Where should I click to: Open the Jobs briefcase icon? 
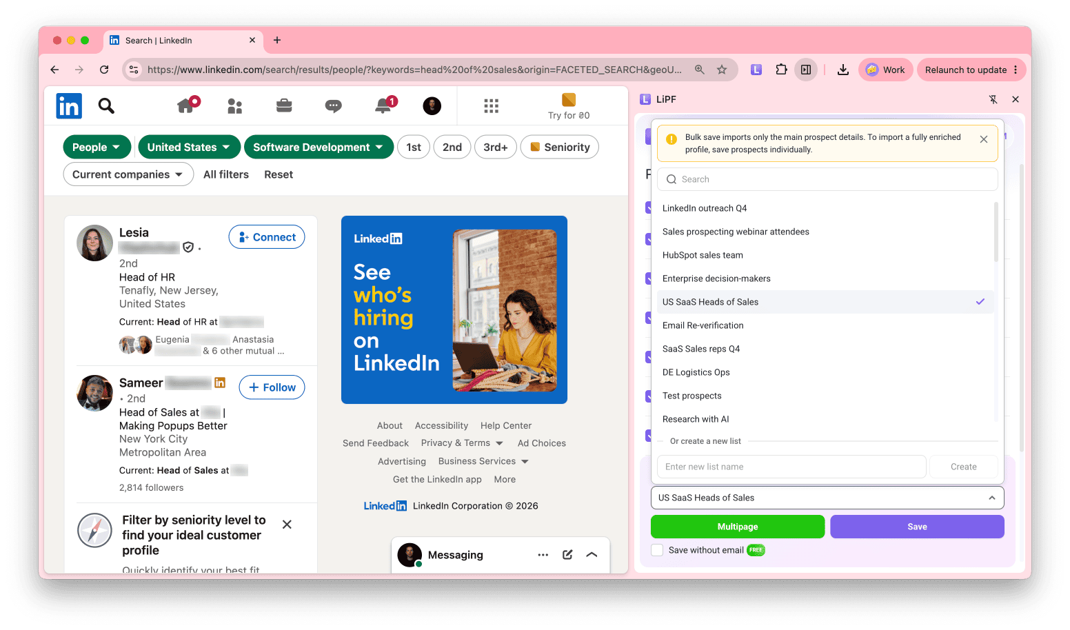(x=284, y=105)
